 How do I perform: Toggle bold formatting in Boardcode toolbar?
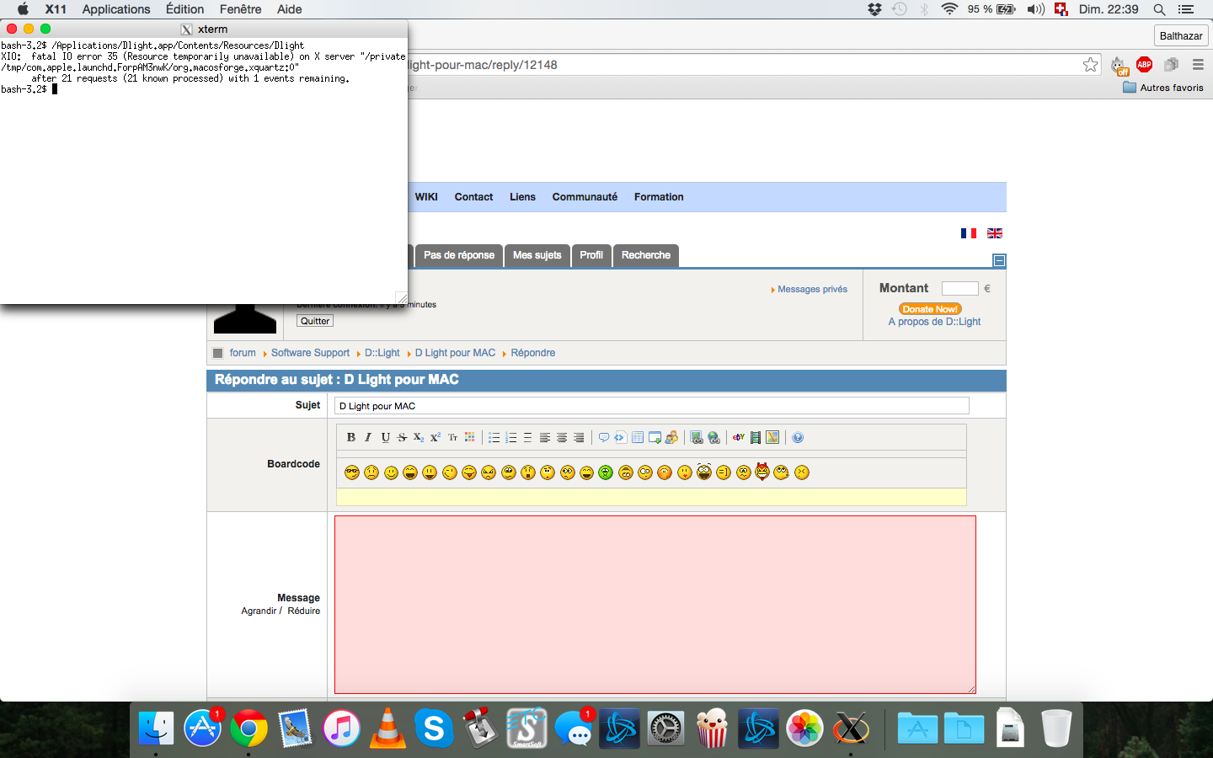pyautogui.click(x=351, y=437)
